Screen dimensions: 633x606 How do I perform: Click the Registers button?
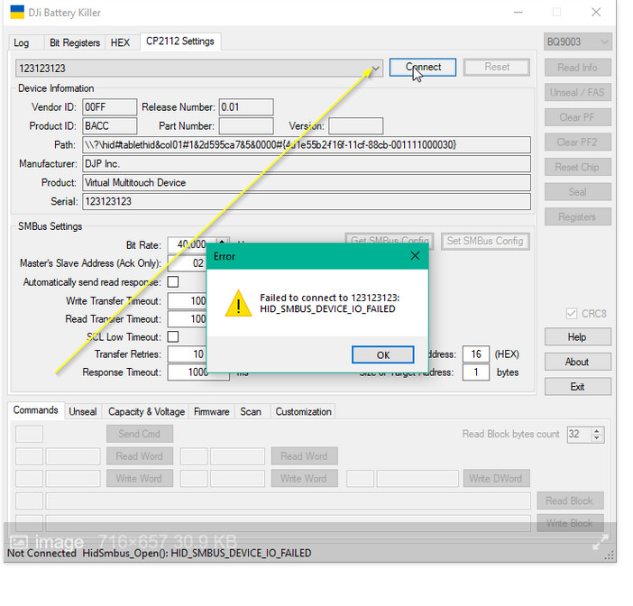pos(577,216)
